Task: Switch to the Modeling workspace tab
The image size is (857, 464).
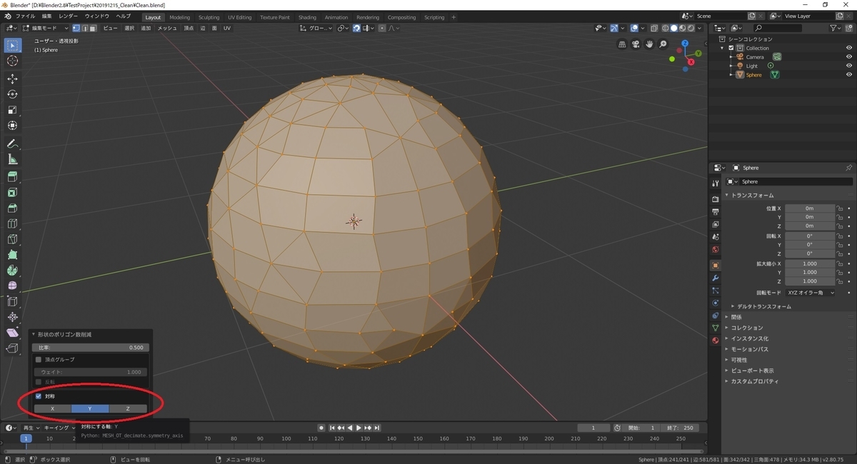Action: 180,17
